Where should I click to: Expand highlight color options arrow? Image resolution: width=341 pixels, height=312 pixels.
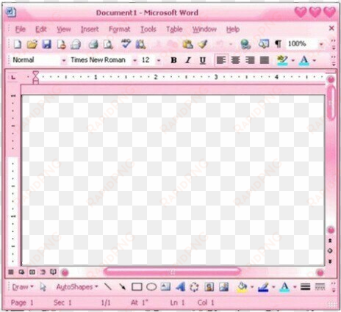[292, 60]
